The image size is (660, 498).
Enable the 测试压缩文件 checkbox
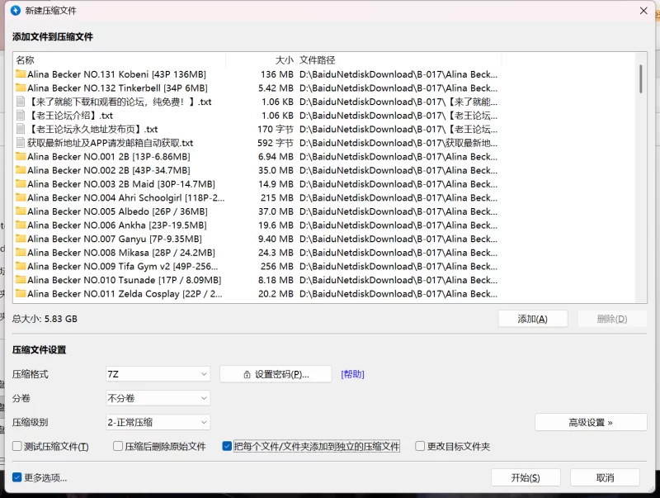(18, 447)
